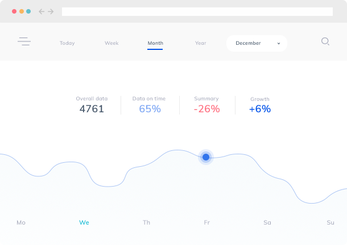
Task: Expand the chevron beside December
Action: pos(279,44)
